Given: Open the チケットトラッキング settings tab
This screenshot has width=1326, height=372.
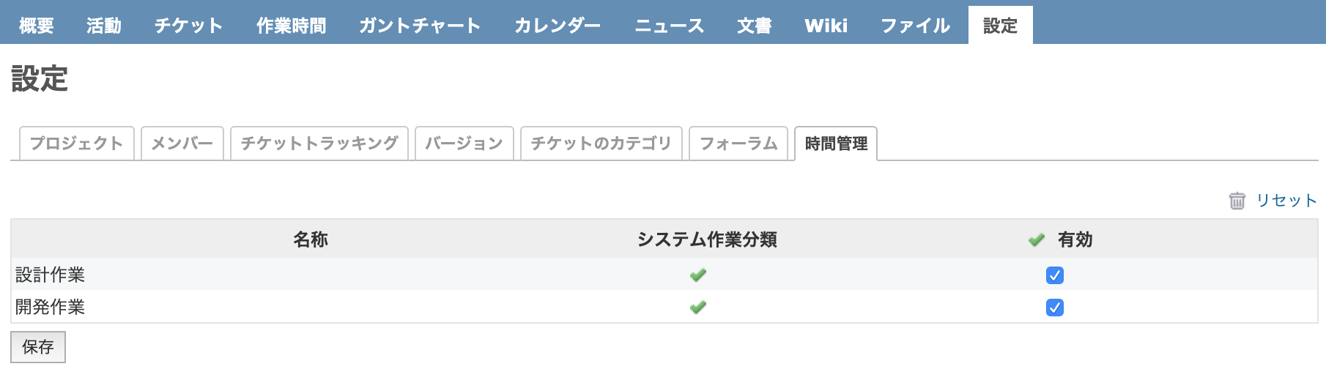Looking at the screenshot, I should (x=319, y=144).
